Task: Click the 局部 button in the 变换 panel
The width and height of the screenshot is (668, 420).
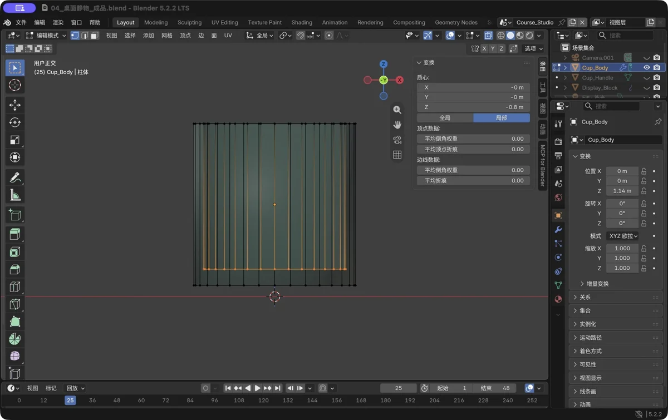Action: (502, 118)
